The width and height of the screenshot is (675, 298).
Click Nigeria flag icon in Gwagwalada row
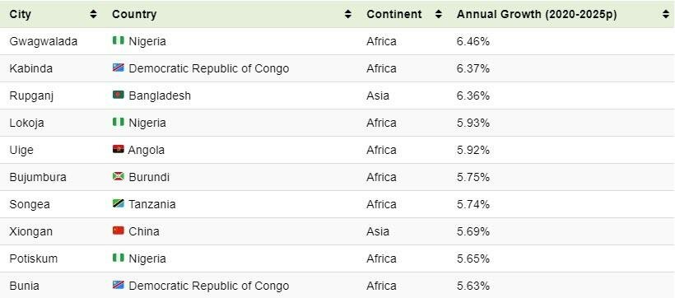tap(119, 40)
